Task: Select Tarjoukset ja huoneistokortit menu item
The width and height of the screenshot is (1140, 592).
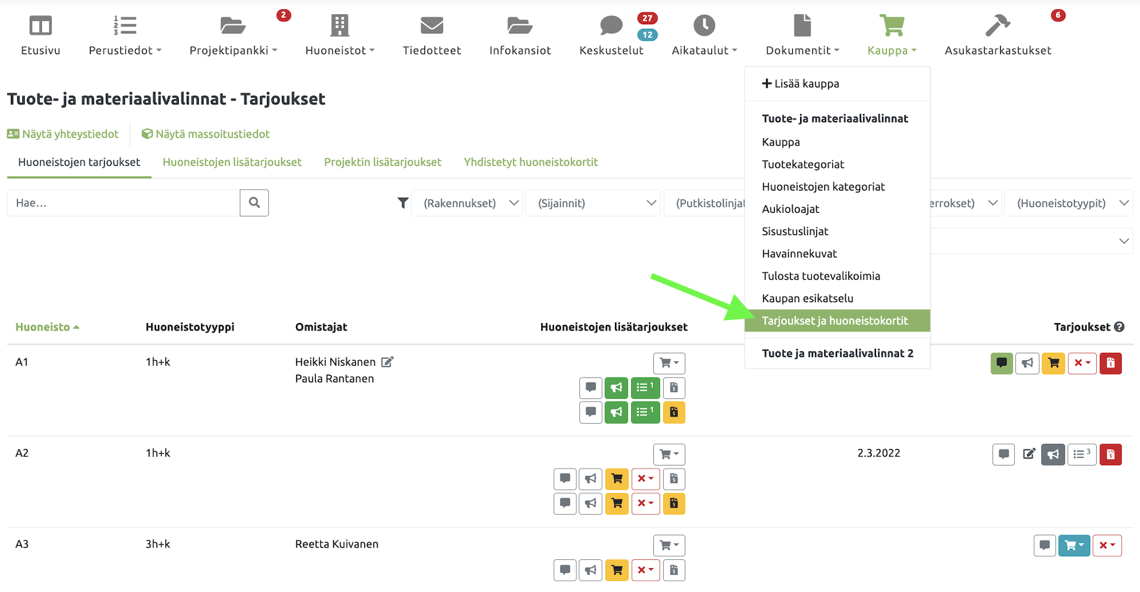Action: pyautogui.click(x=835, y=321)
